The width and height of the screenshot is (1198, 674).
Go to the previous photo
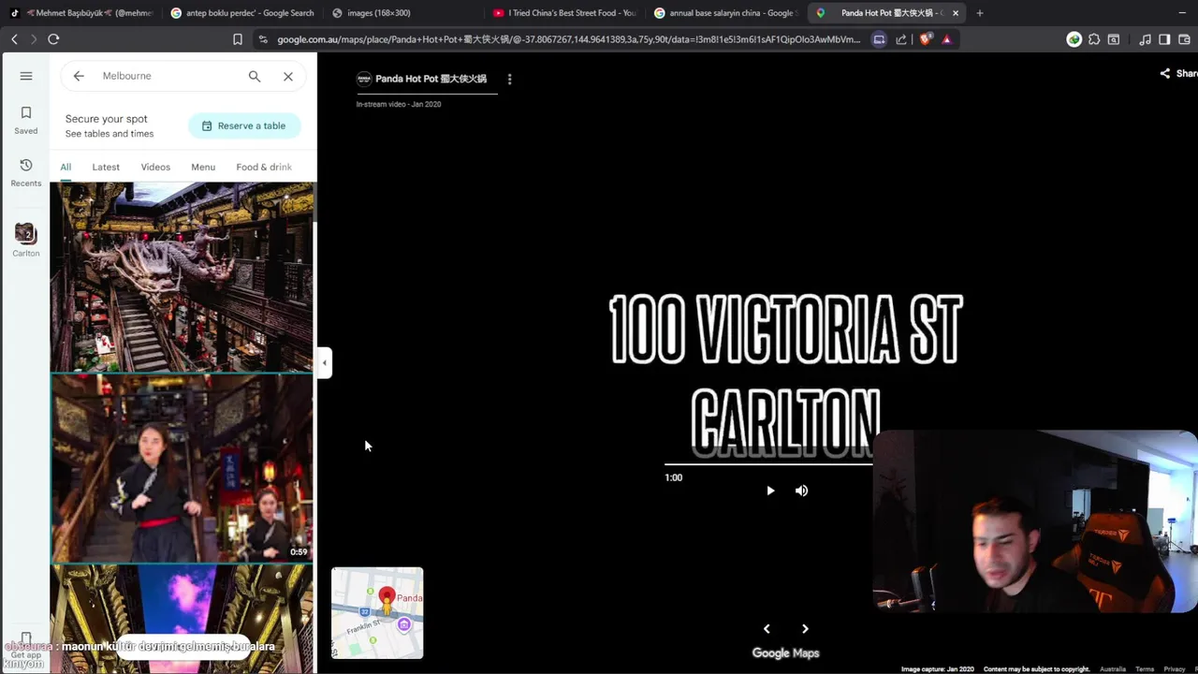click(x=767, y=629)
